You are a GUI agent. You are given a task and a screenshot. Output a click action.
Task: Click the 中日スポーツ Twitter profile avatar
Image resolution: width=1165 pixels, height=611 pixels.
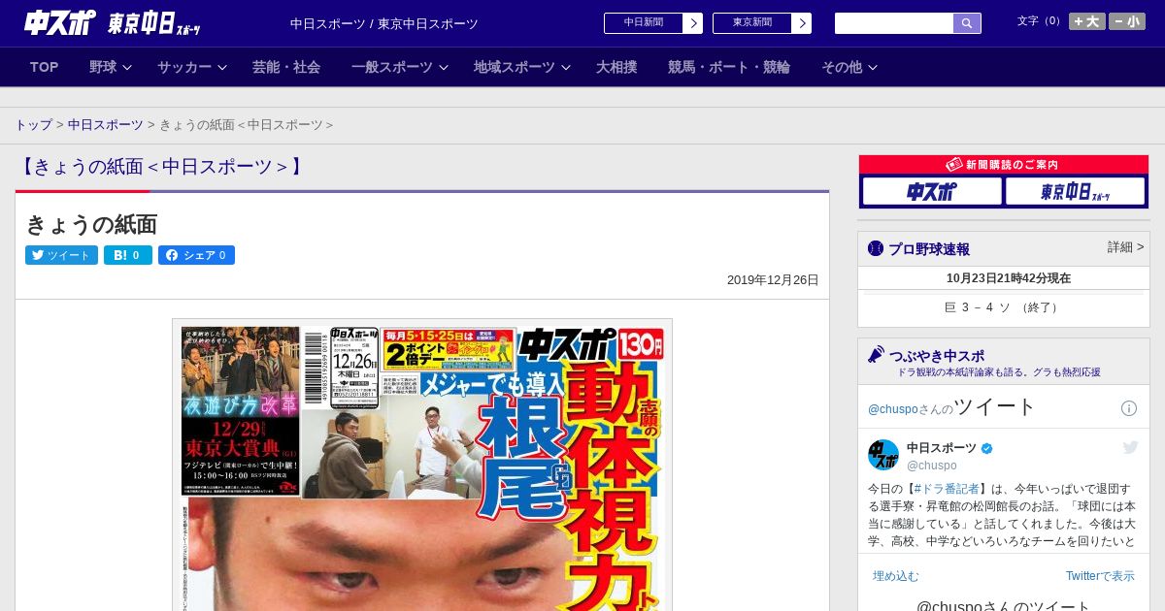coord(883,455)
